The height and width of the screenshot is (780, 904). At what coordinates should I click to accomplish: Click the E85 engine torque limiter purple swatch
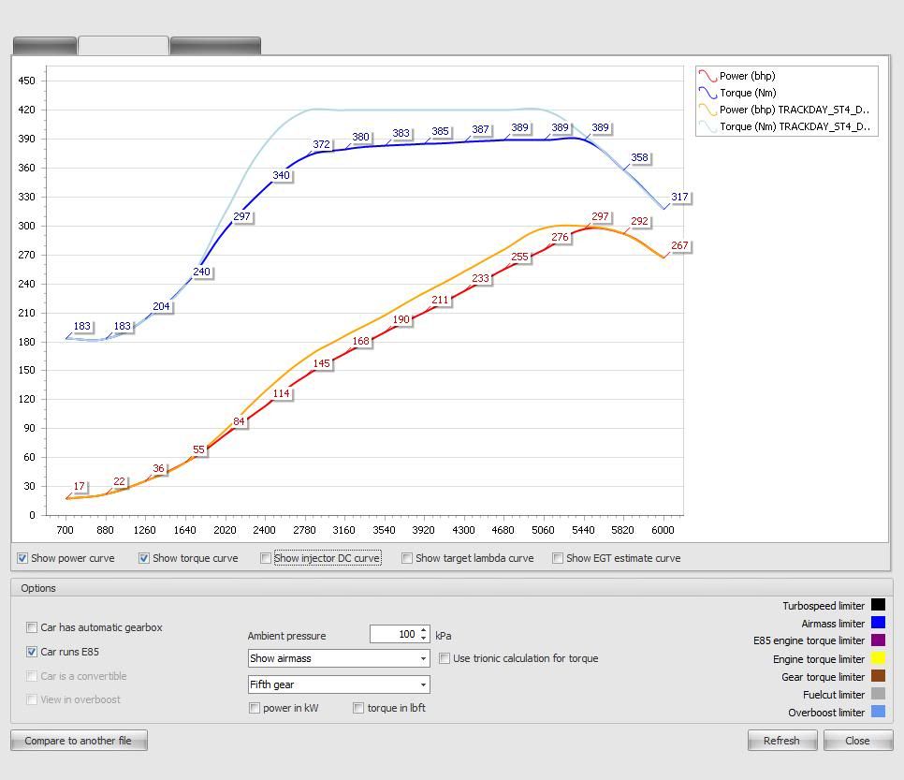tap(878, 641)
